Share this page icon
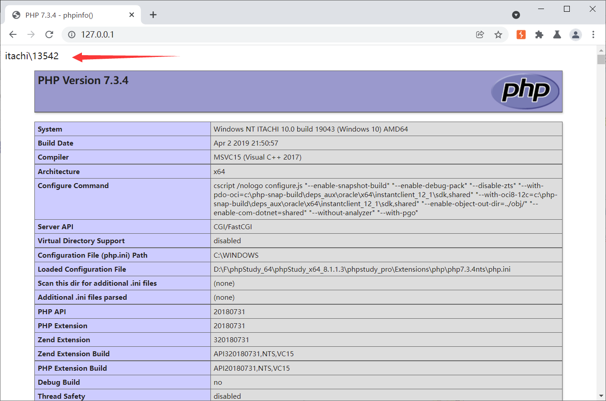Screen dimensions: 606x401 [x=480, y=34]
